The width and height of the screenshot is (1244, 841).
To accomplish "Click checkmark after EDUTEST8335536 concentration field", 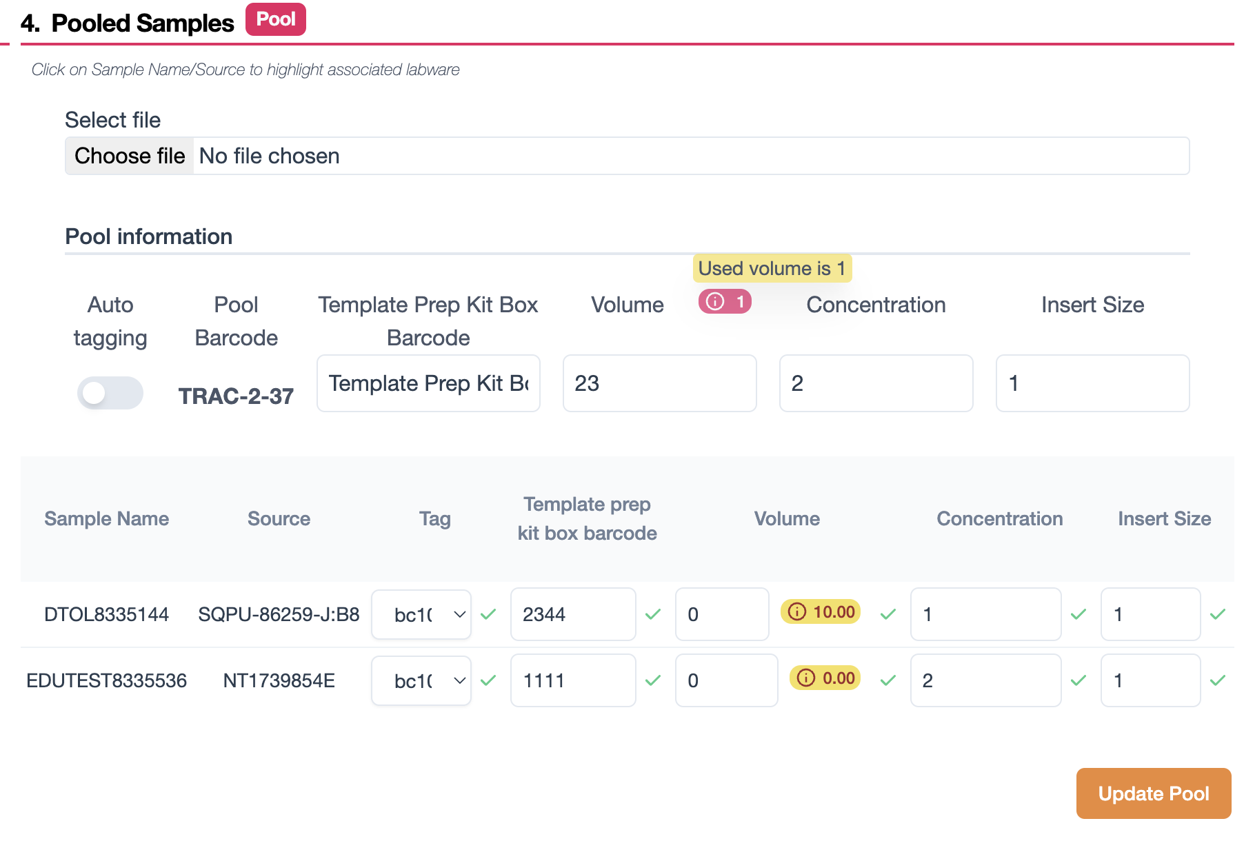I will click(1079, 680).
